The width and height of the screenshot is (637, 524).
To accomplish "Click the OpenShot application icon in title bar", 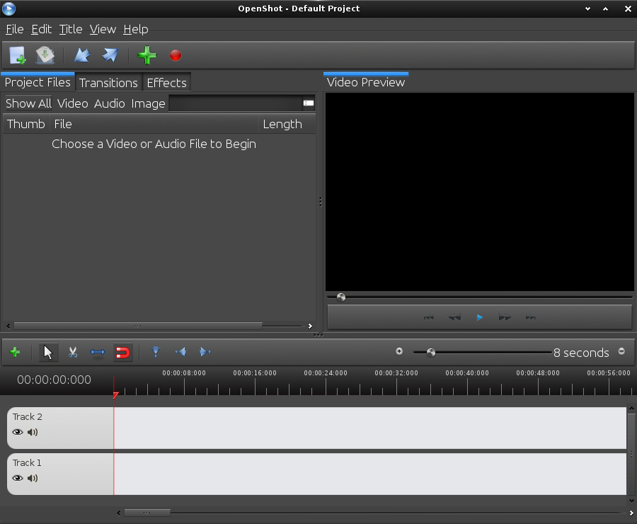I will (8, 8).
